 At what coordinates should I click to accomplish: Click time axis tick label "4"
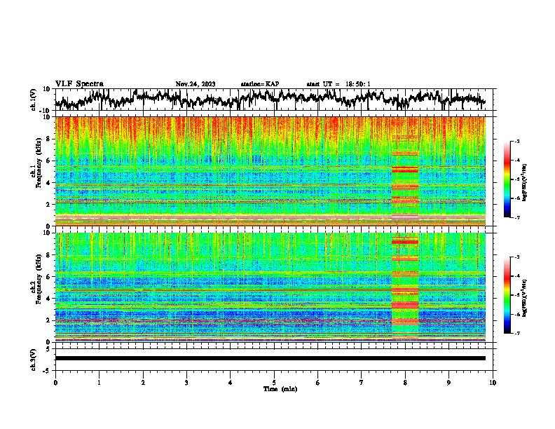point(231,383)
